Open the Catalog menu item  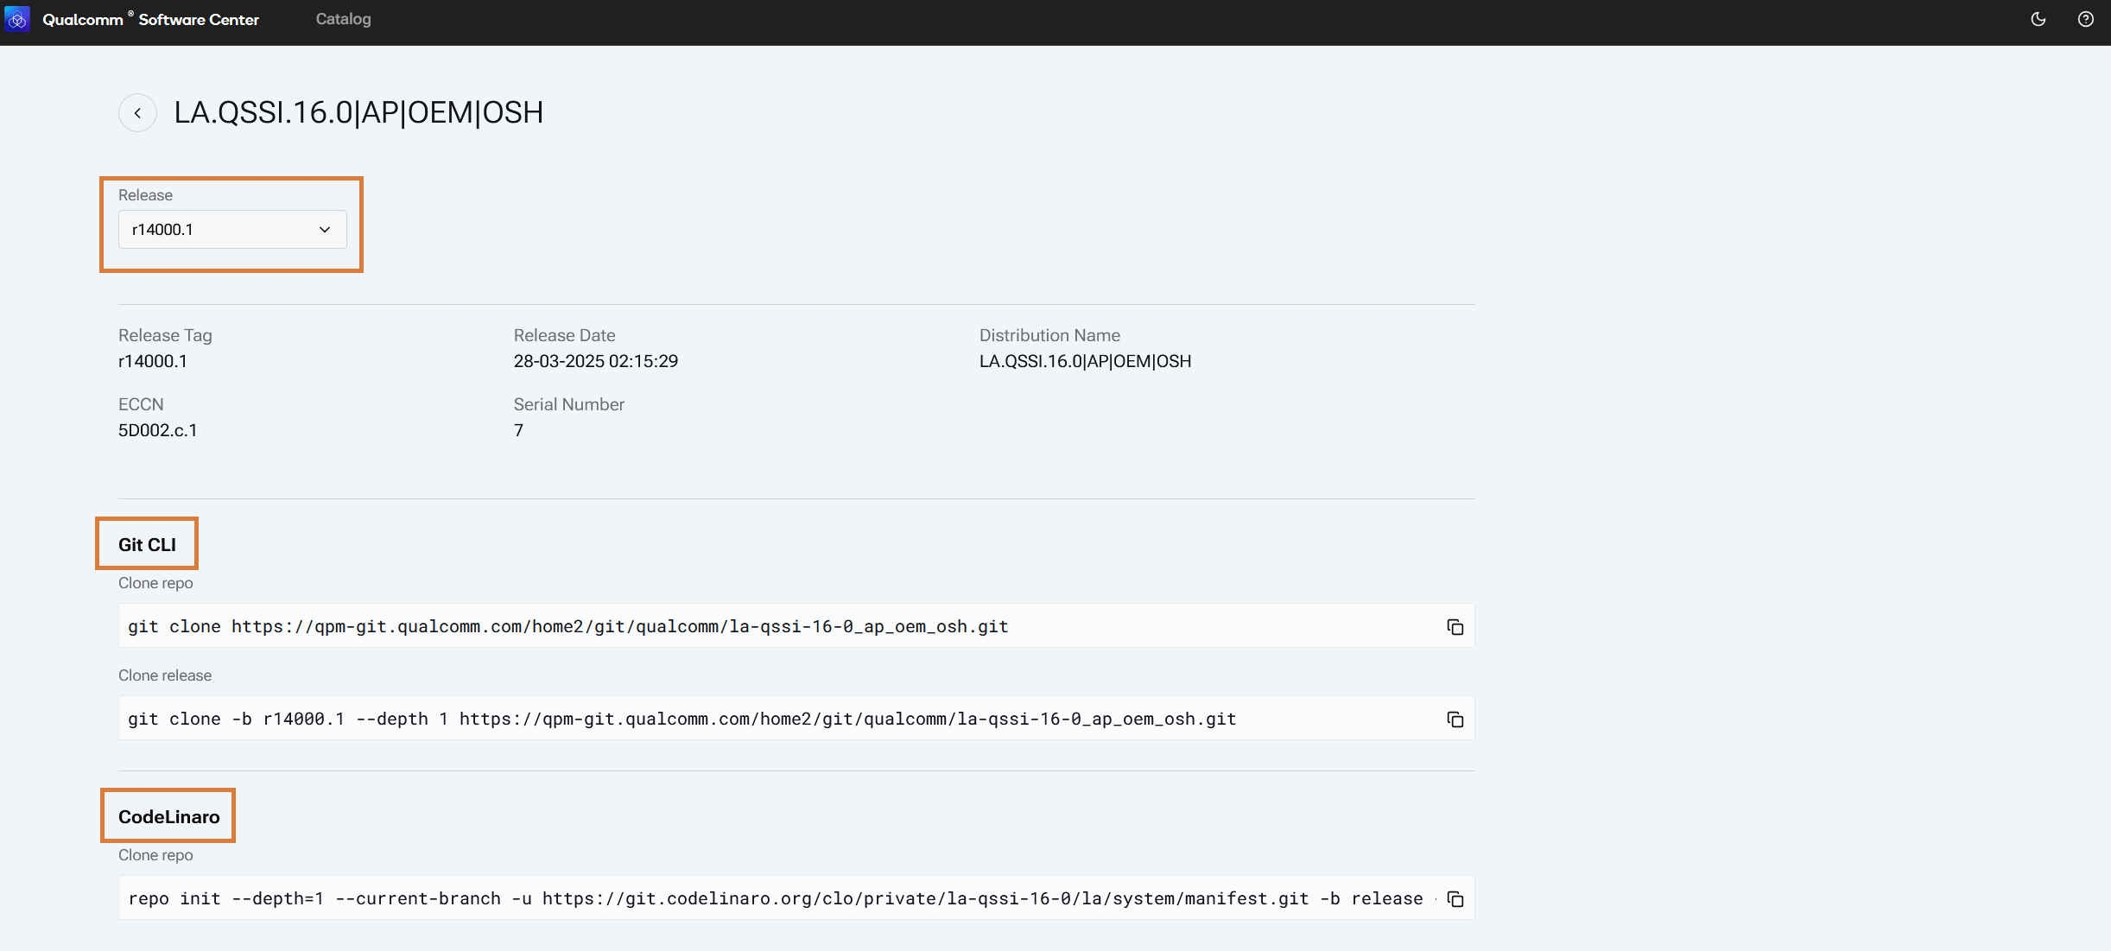pyautogui.click(x=343, y=19)
